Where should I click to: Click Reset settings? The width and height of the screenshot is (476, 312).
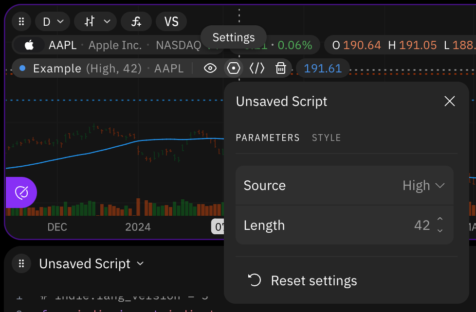(x=302, y=280)
